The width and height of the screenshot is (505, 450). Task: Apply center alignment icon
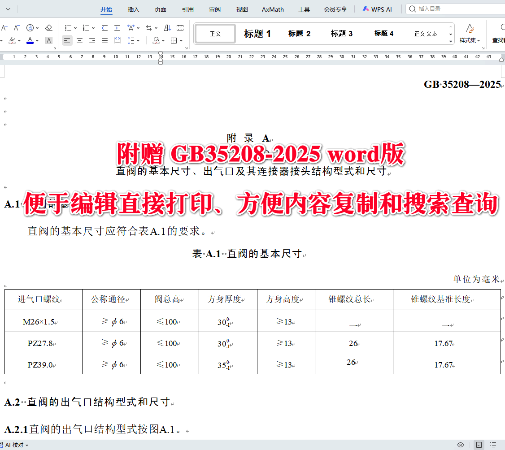(x=80, y=40)
